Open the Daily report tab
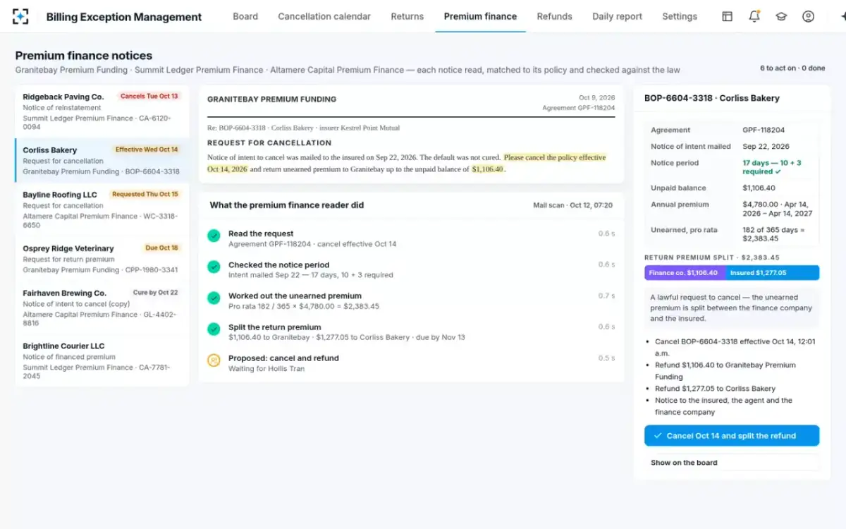Viewport: 846px width, 529px height. coord(617,16)
